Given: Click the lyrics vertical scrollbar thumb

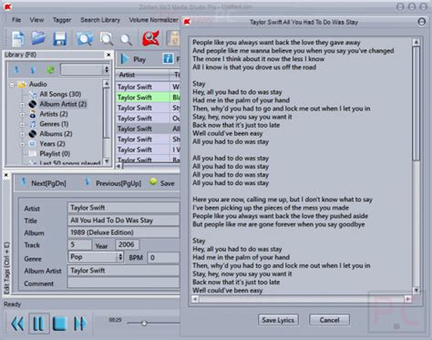Looking at the screenshot, I should tap(417, 103).
